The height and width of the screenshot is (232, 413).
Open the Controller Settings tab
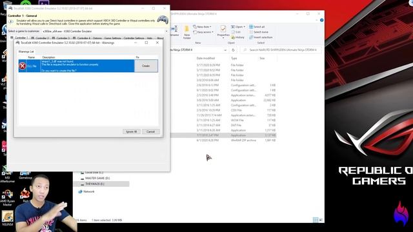point(134,38)
